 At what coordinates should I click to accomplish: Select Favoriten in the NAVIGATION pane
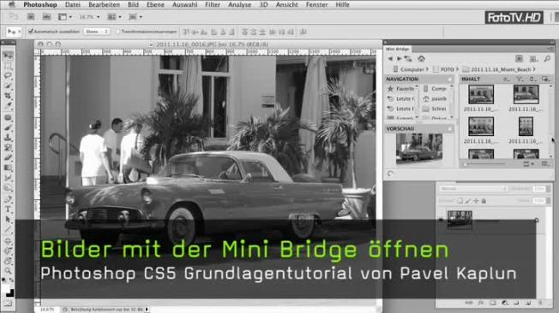[x=401, y=89]
